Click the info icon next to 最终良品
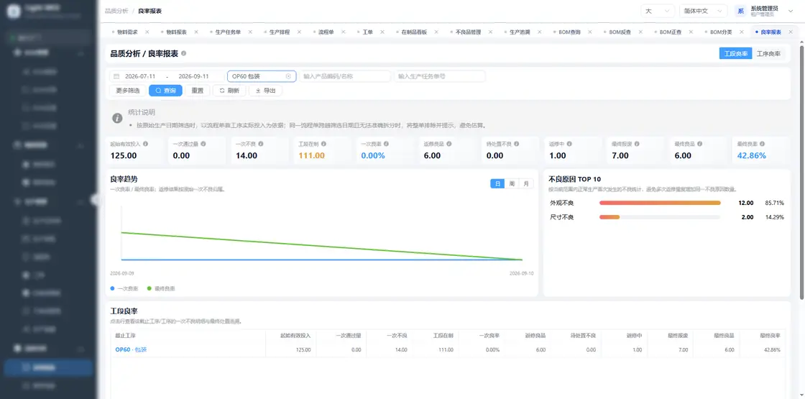Screen dimensions: 805x399 699,145
